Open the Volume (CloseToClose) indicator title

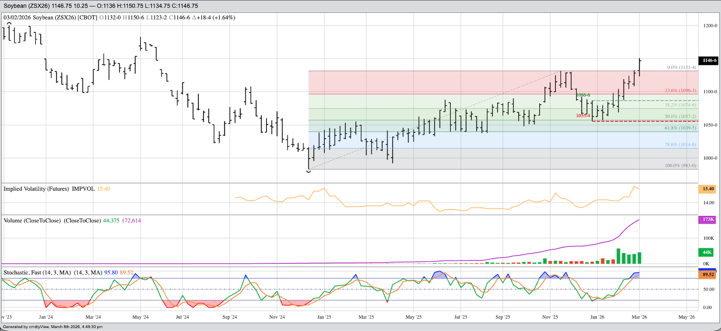coord(32,221)
